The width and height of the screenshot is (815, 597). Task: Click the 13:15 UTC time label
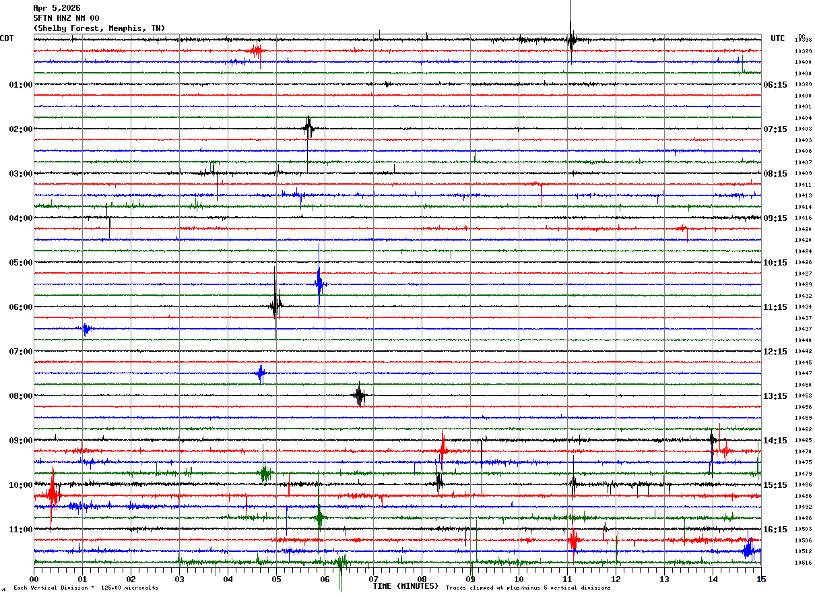click(x=775, y=396)
